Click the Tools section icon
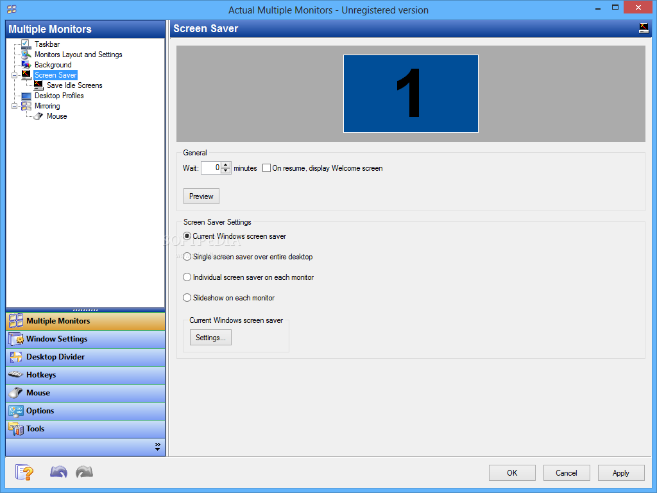Image resolution: width=657 pixels, height=493 pixels. 16,428
